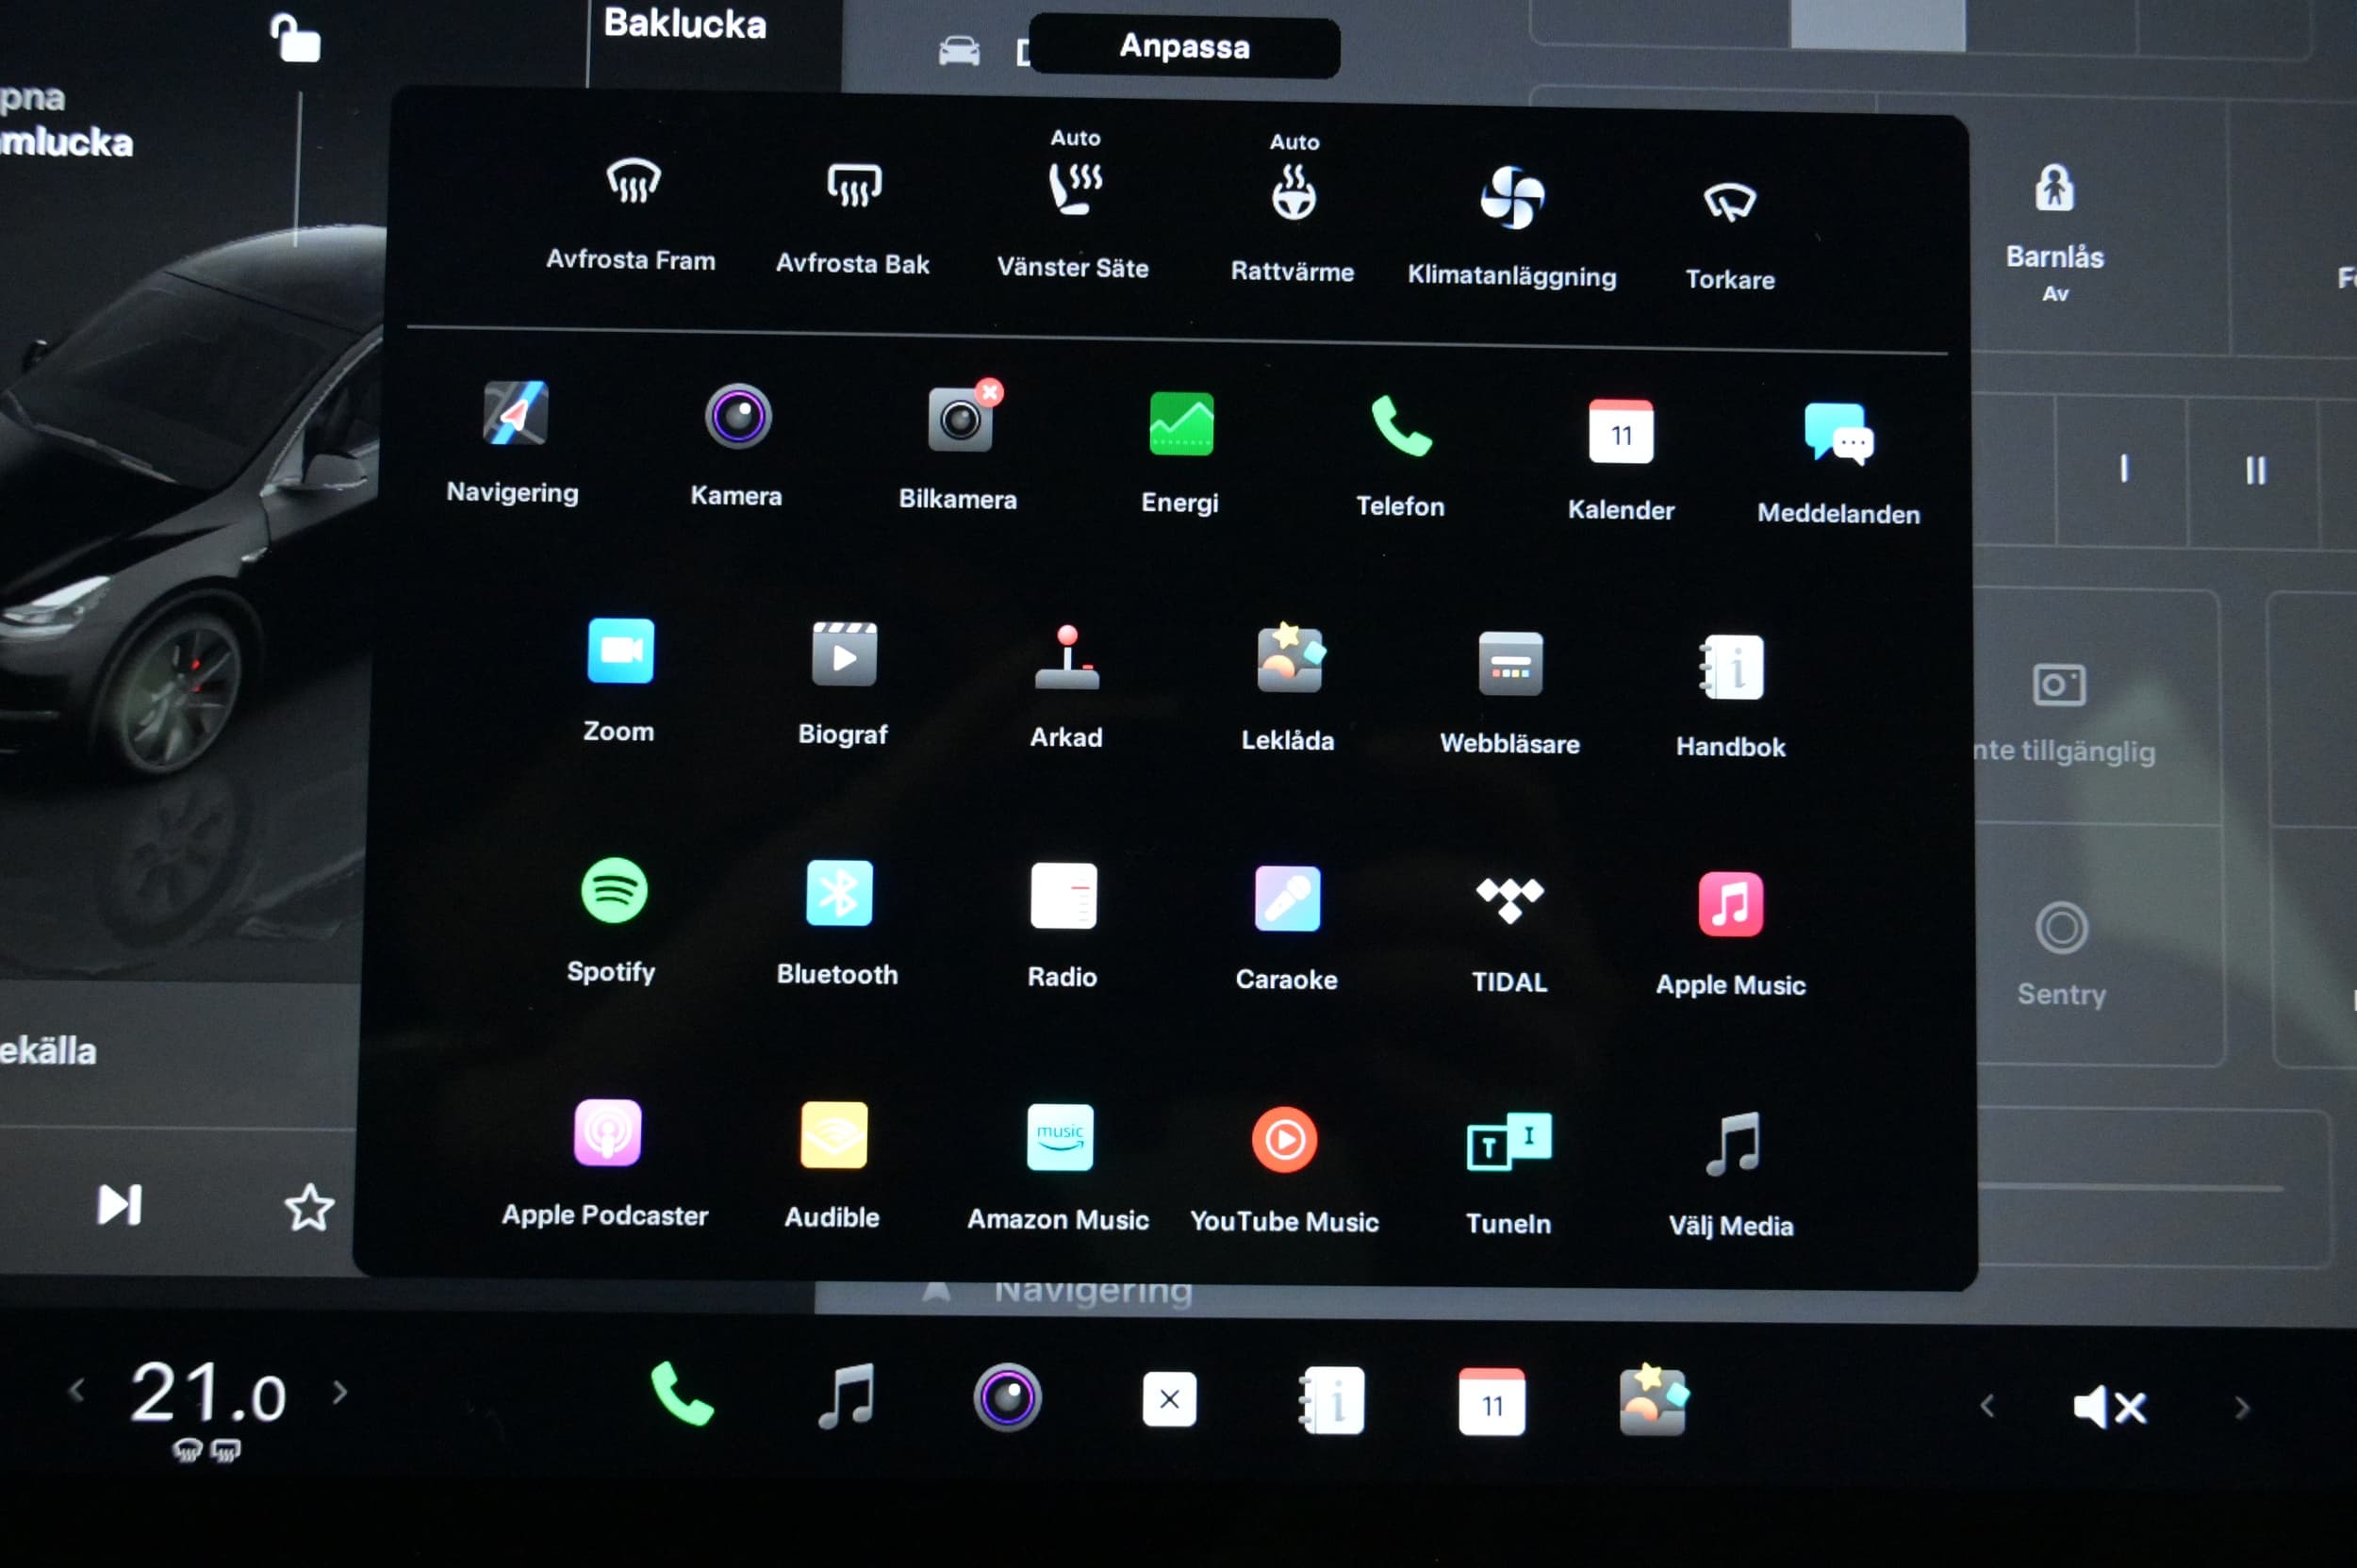Set temperature display 21.0

208,1392
